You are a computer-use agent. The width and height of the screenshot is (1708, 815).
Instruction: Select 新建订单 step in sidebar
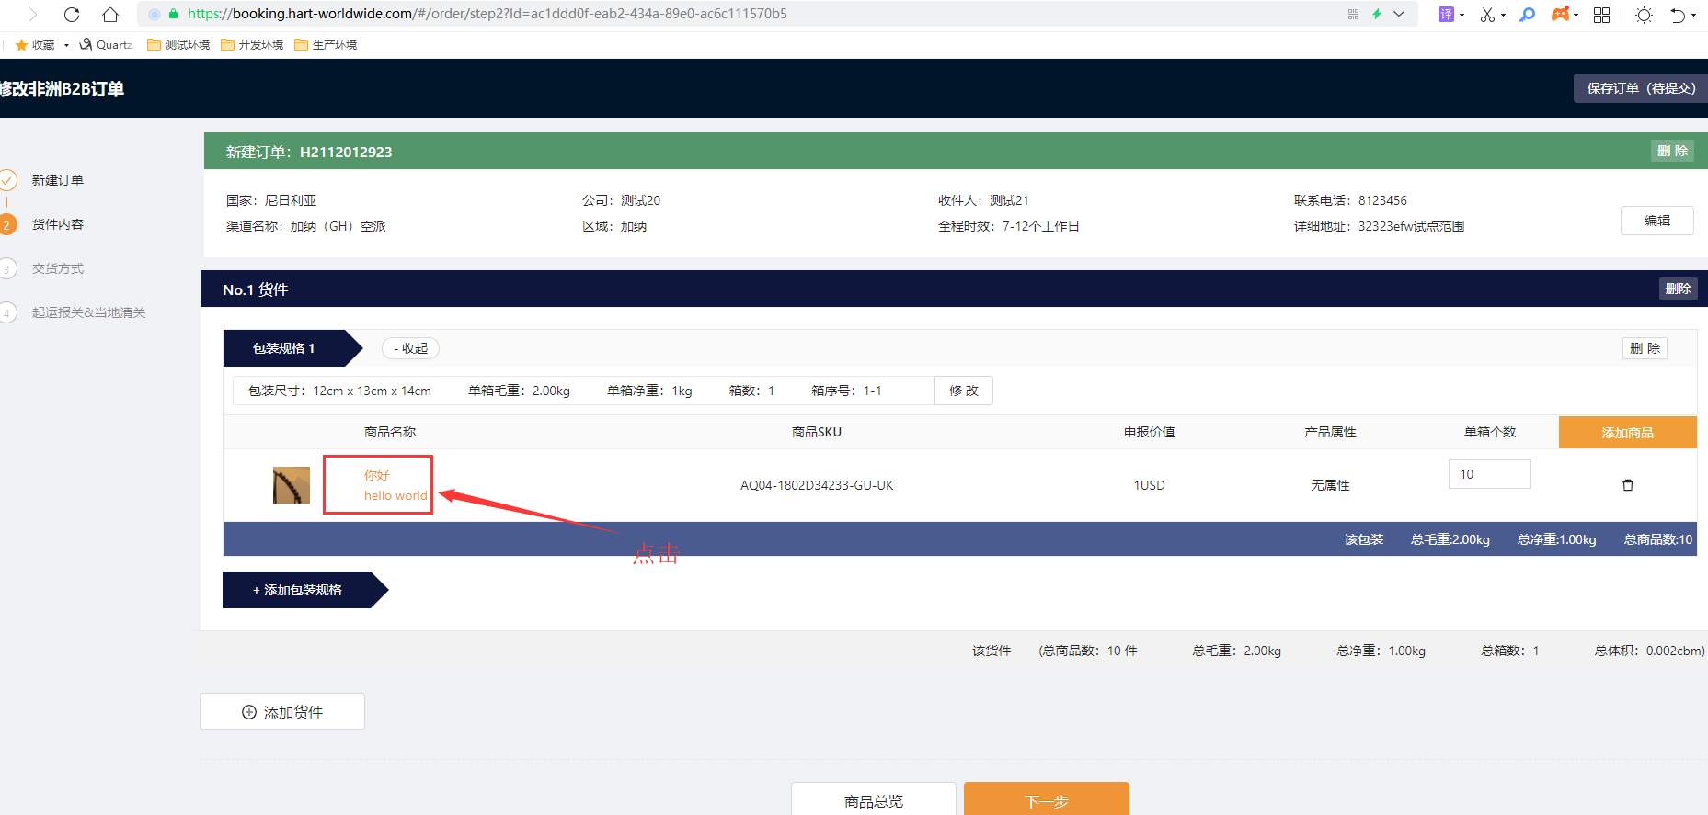tap(57, 180)
